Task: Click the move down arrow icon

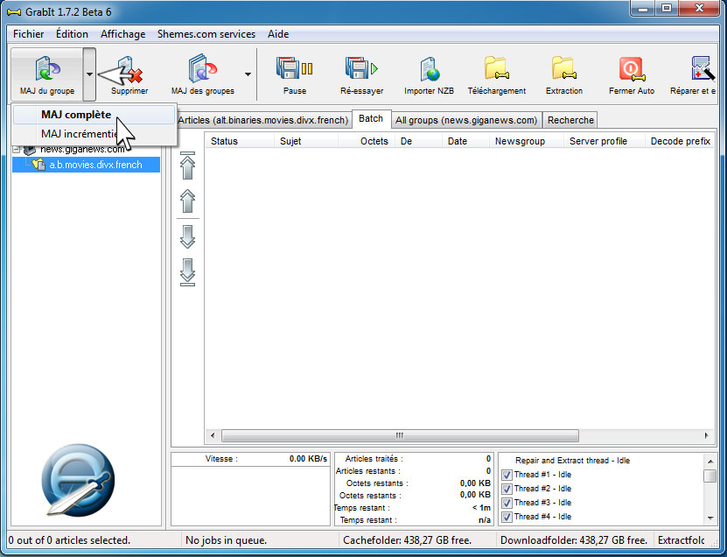Action: point(188,236)
